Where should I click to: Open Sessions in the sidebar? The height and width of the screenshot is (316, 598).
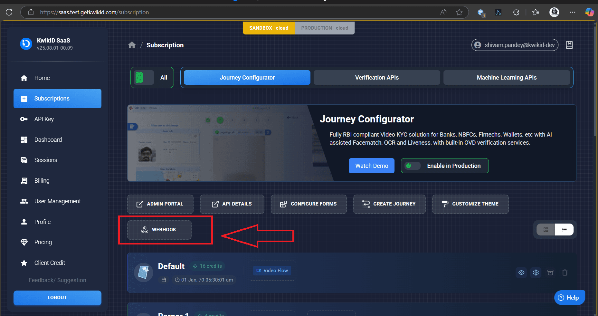tap(57, 160)
